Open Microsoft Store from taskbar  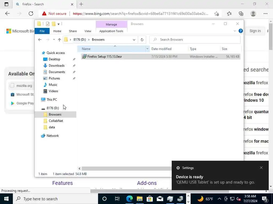[150, 199]
